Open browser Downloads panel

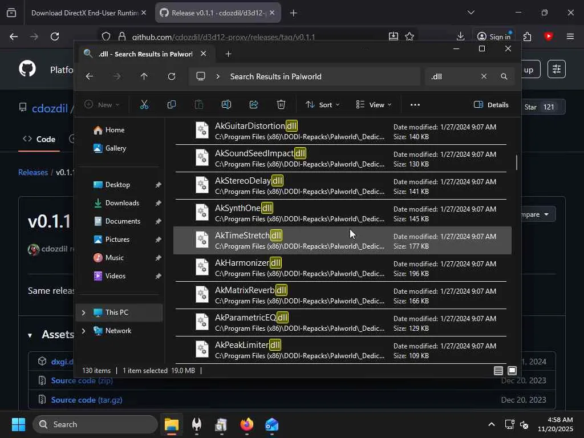click(460, 36)
